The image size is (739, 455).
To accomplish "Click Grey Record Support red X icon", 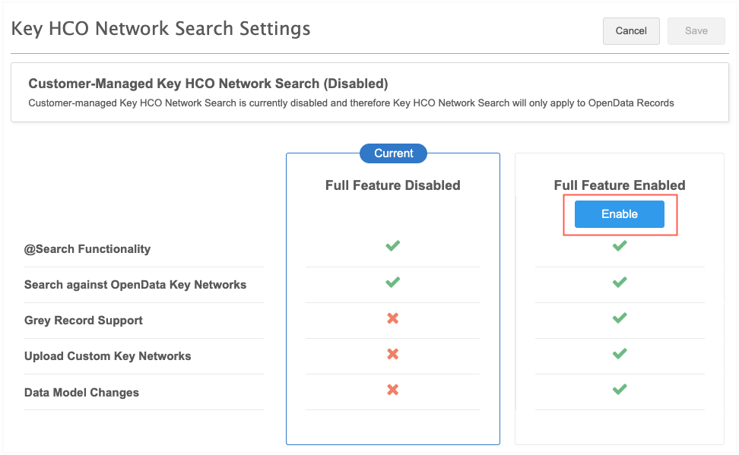I will [x=392, y=318].
